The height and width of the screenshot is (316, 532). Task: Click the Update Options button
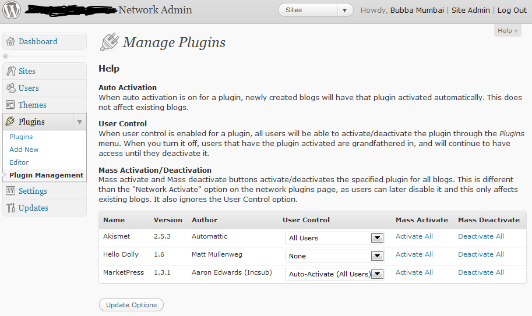(131, 305)
